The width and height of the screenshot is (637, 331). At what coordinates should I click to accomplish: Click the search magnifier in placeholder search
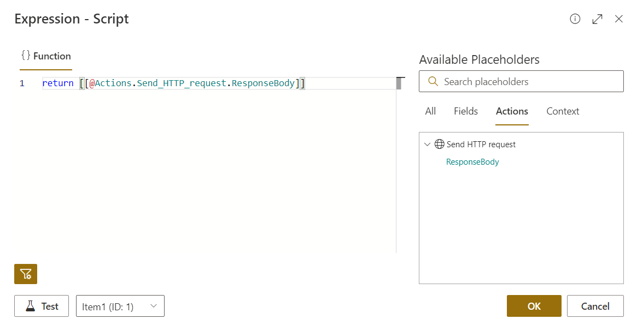pos(434,81)
